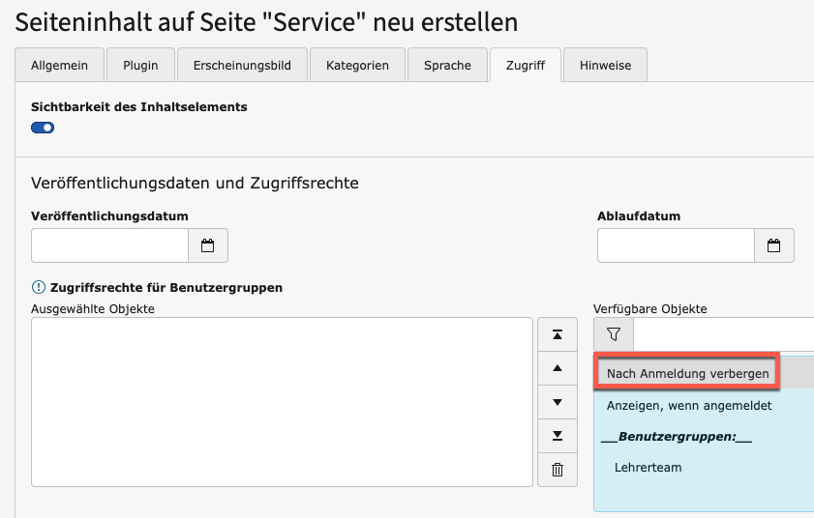Select 'Anzeigen, wenn angemeldet' option

click(704, 406)
